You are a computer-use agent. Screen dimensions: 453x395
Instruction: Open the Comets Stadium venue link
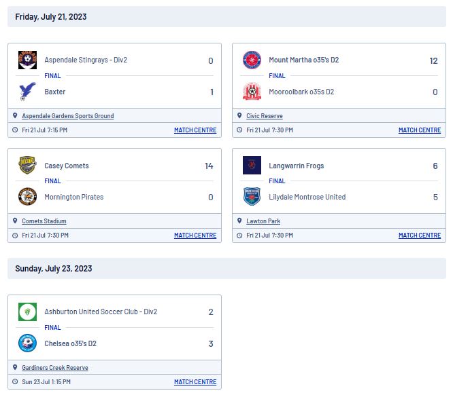pos(44,221)
